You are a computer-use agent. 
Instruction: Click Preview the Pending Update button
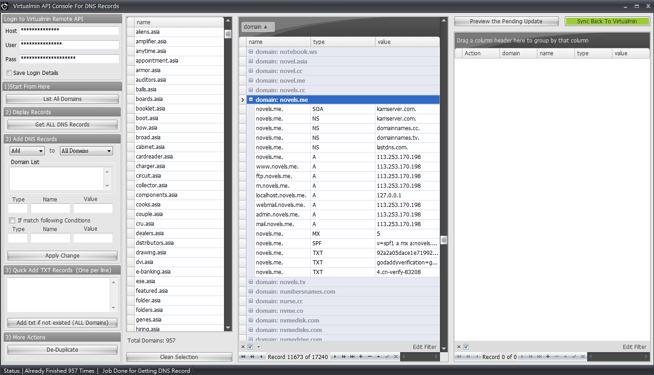506,21
